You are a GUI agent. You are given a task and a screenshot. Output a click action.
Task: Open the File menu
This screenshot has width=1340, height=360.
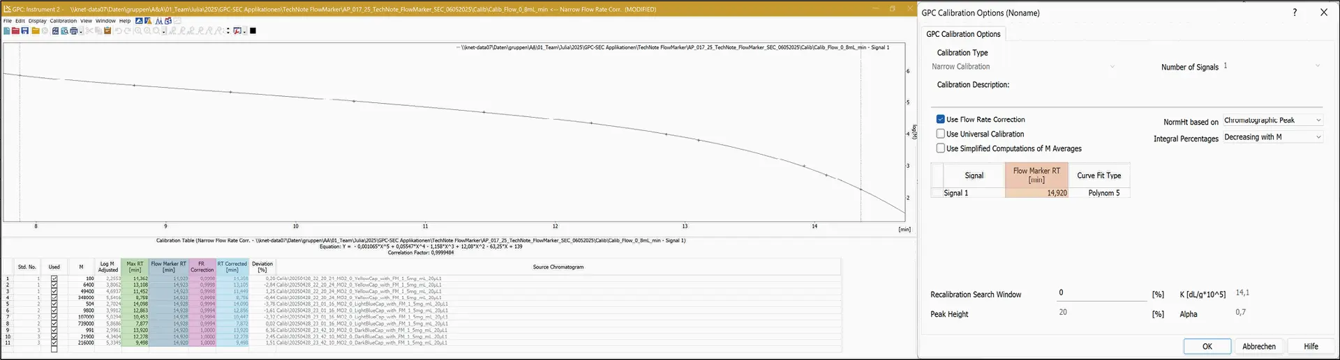click(x=8, y=21)
